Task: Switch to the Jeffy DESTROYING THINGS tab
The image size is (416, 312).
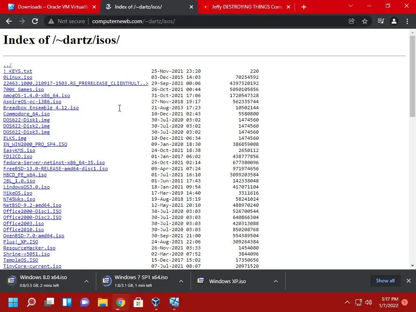Action: click(247, 7)
